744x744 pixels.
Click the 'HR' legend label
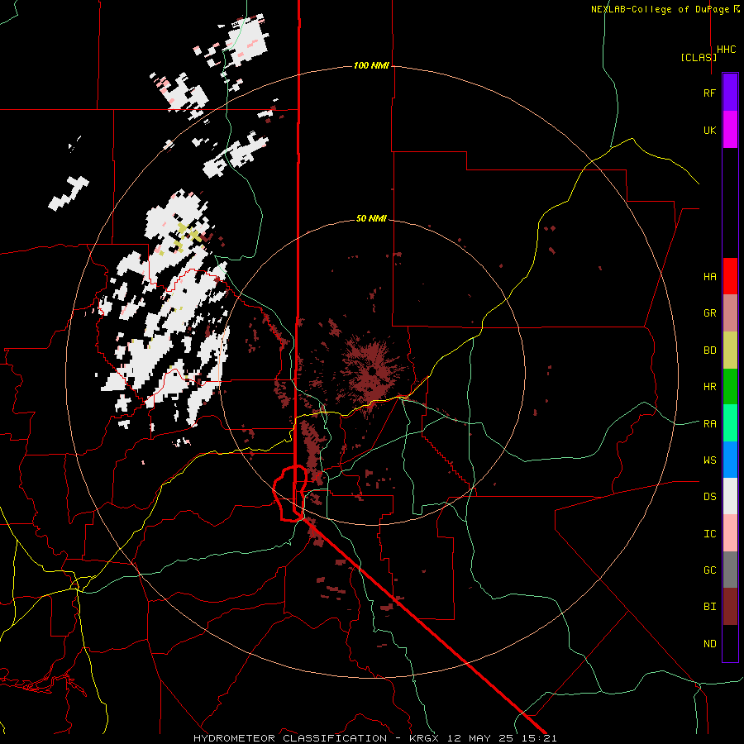coord(709,387)
